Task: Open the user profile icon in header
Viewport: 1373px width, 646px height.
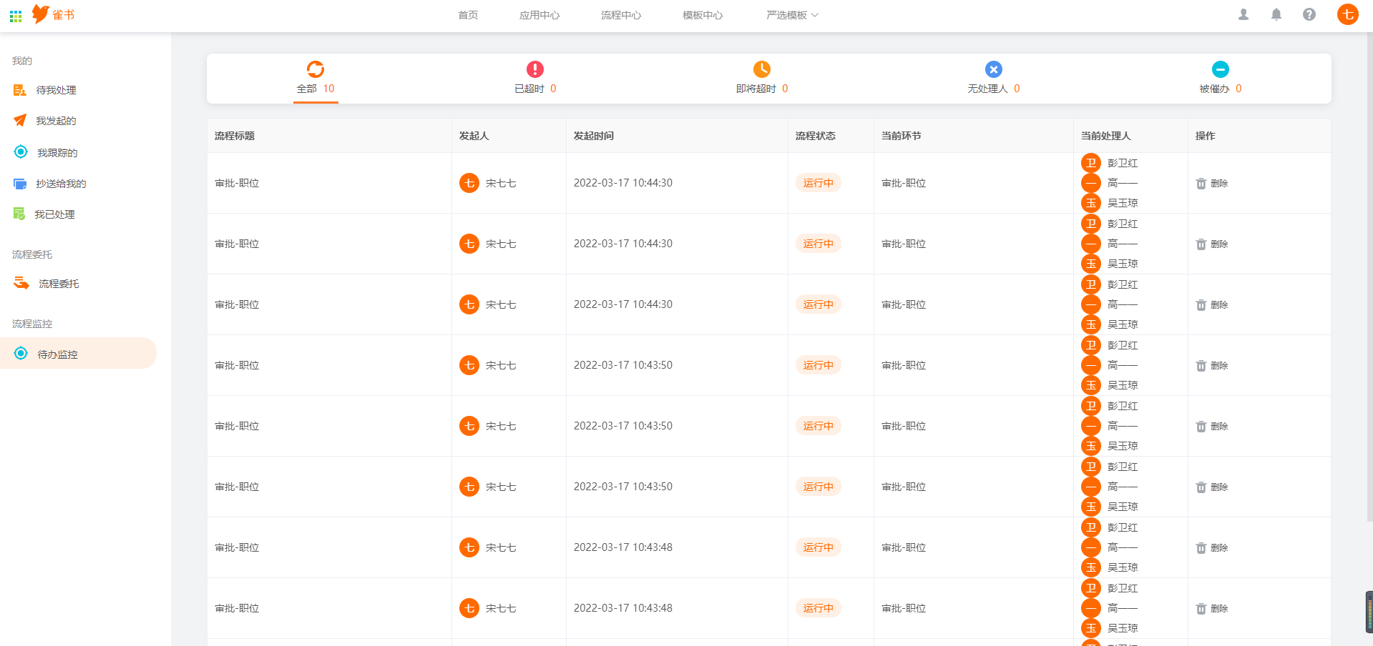Action: coord(1243,14)
